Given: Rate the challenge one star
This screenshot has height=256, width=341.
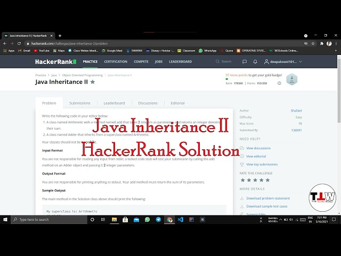Looking at the screenshot, I should coord(243,180).
